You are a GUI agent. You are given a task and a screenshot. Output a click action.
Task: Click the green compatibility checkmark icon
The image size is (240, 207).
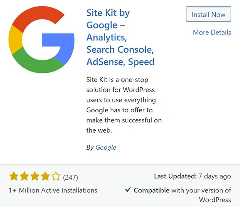[x=127, y=190]
